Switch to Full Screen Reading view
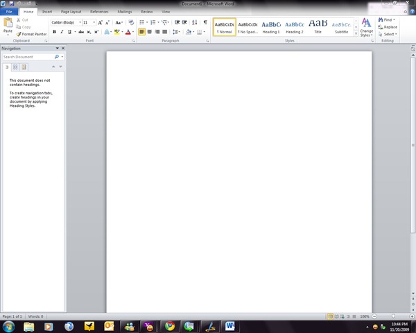The height and width of the screenshot is (333, 416). 336,316
